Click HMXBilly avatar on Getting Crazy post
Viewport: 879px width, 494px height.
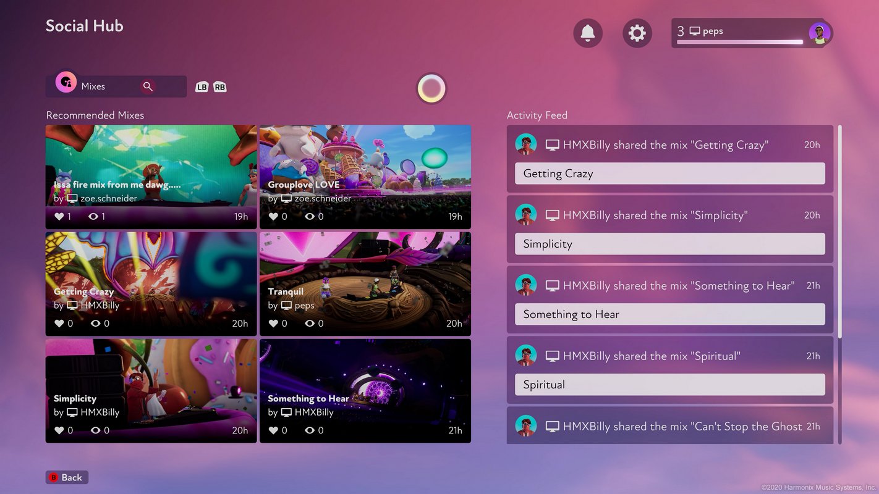coord(526,144)
